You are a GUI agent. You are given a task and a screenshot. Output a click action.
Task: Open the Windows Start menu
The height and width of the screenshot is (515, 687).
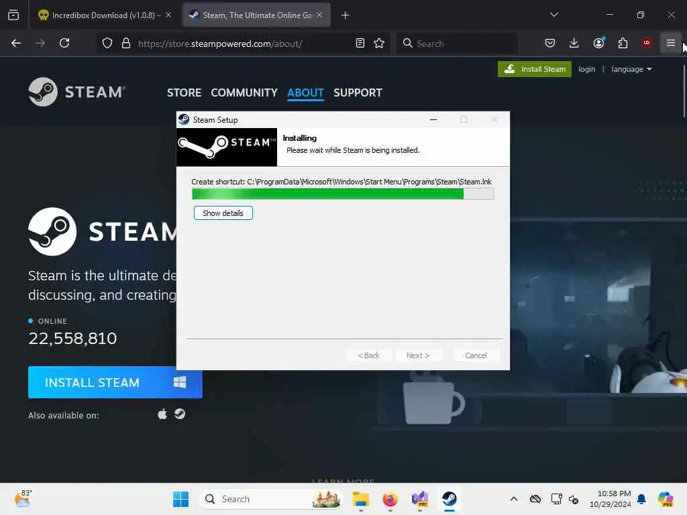click(180, 499)
